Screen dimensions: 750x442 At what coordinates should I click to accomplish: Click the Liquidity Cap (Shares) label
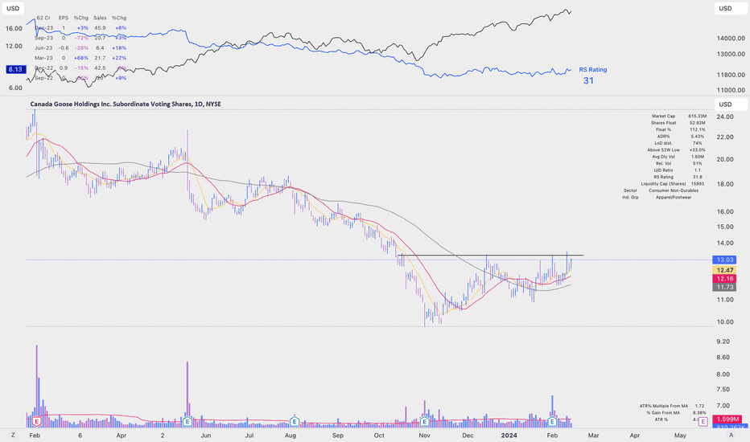(663, 183)
